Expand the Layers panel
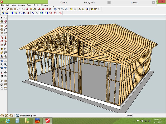Screen dimensions: 166x124 pyautogui.click(x=134, y=3)
